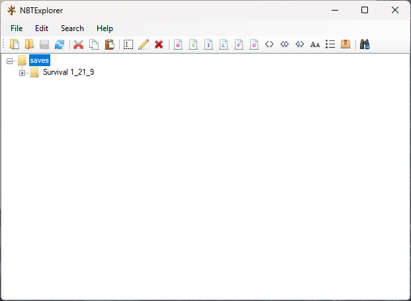Add a Byte Array tag icon
The image size is (411, 301).
point(269,44)
